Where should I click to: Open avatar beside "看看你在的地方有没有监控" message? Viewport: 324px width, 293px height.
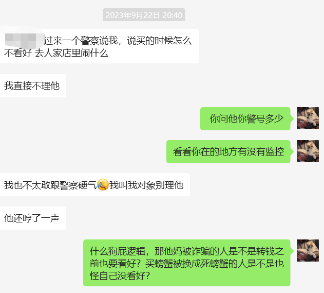click(x=308, y=151)
